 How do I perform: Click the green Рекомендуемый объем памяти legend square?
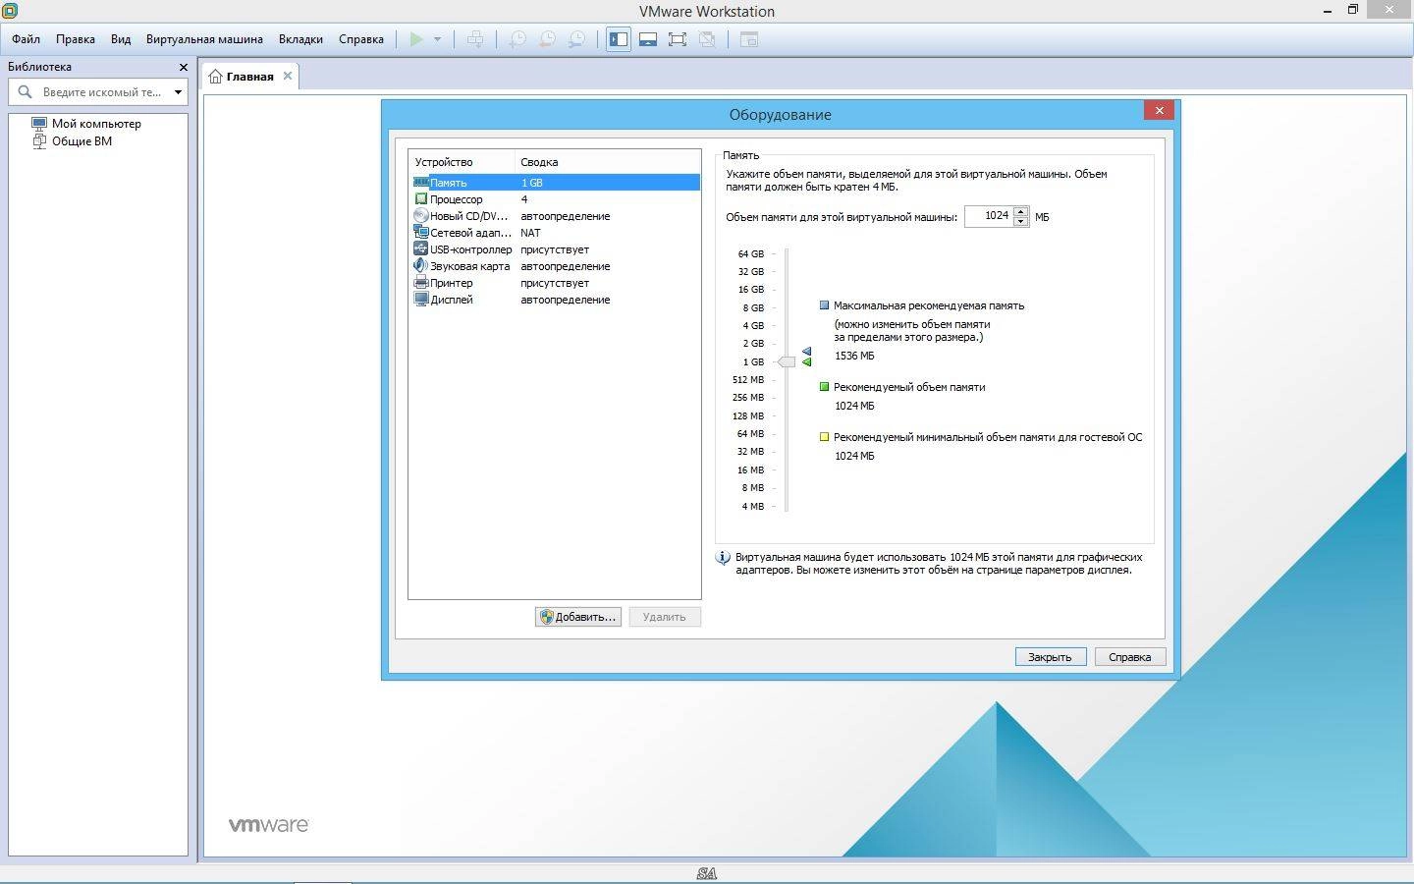[824, 387]
